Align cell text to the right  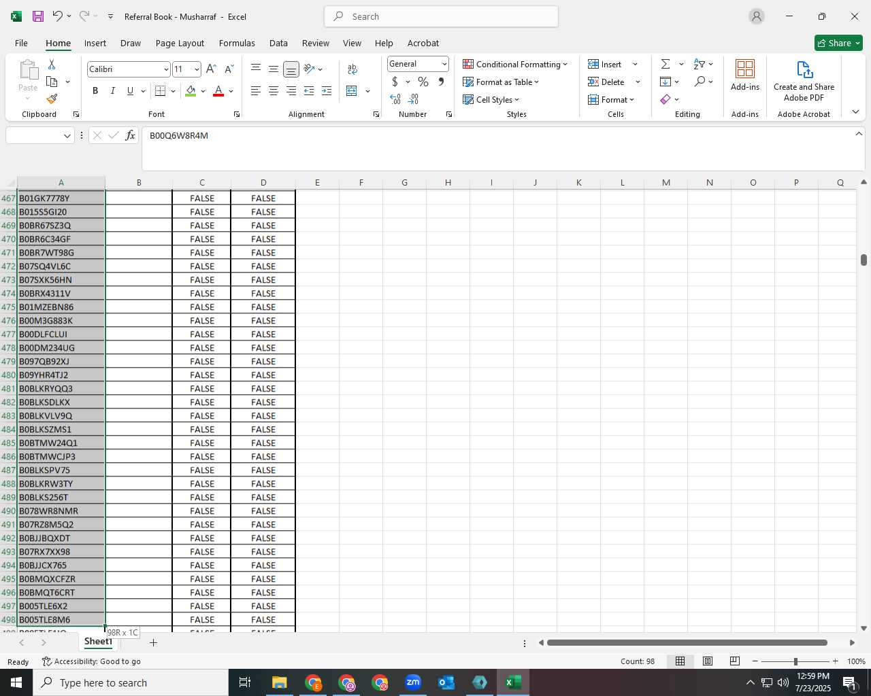pos(291,91)
